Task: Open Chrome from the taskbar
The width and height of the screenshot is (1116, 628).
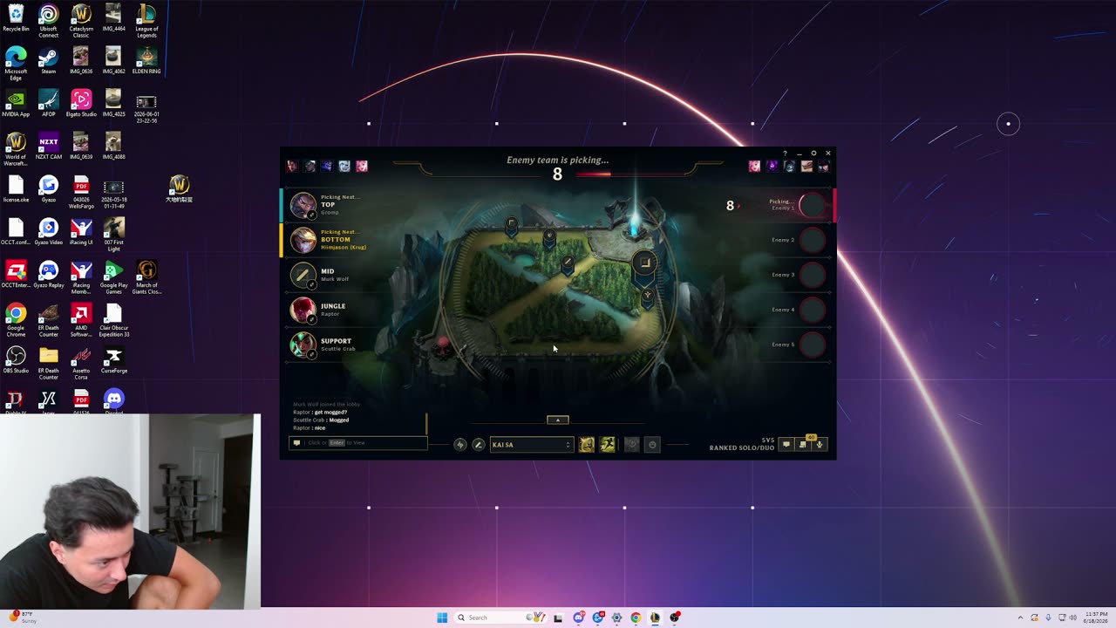Action: tap(636, 618)
